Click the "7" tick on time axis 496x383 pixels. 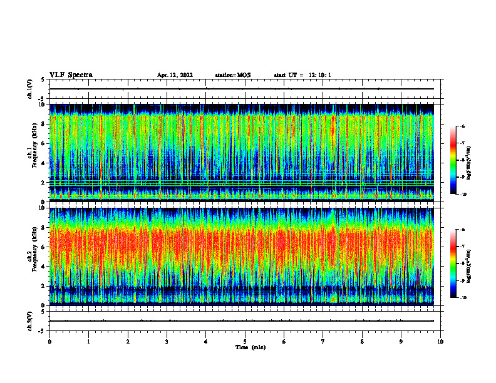[323, 342]
